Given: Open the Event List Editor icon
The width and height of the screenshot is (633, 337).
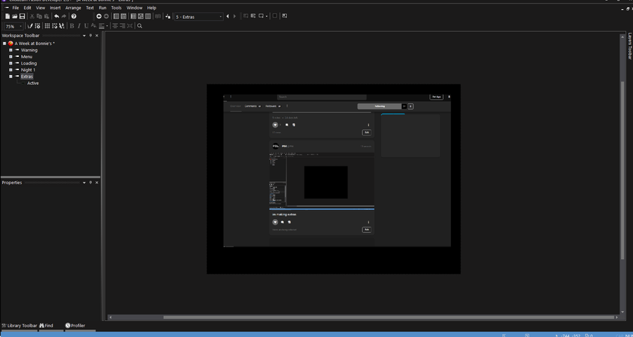Looking at the screenshot, I should 141,16.
